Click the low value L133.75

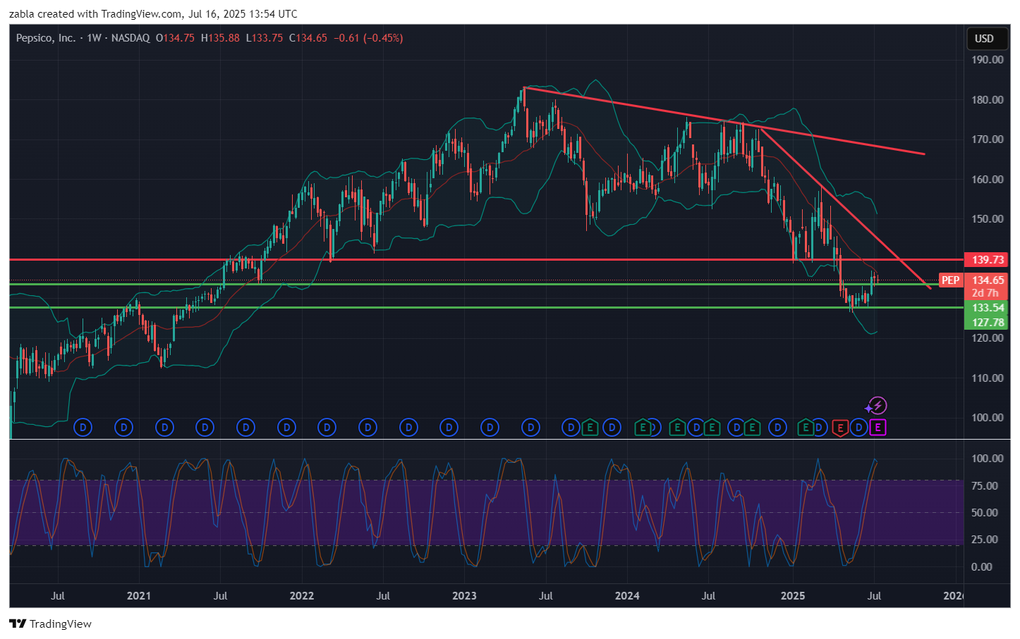(265, 38)
